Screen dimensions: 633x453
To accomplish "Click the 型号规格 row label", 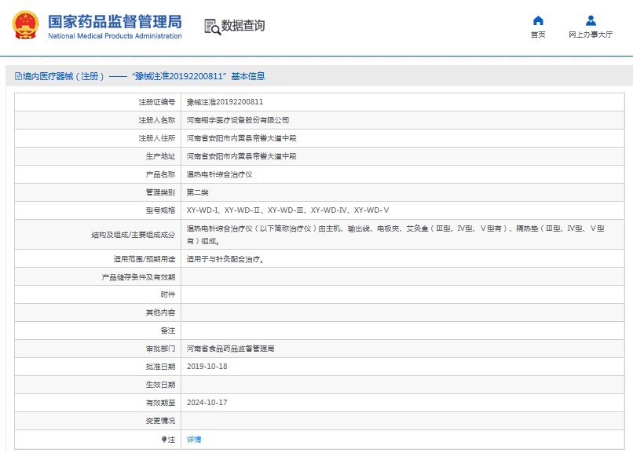I will [161, 210].
